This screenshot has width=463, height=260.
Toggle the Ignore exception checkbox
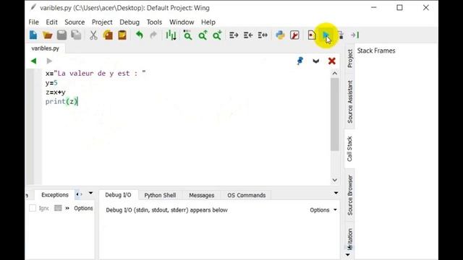(x=33, y=208)
